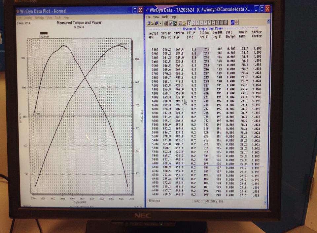Expand the small arrow dropdown beside folder icons
The width and height of the screenshot is (317, 233).
(160, 23)
